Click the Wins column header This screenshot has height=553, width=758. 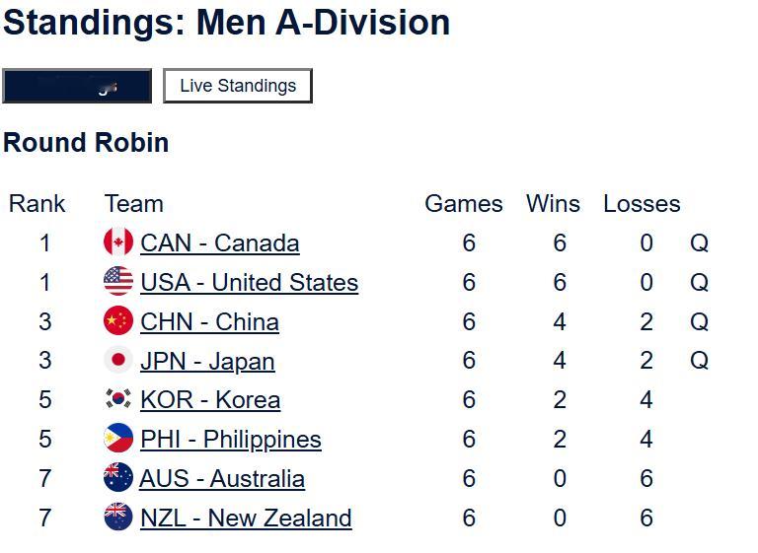[553, 204]
